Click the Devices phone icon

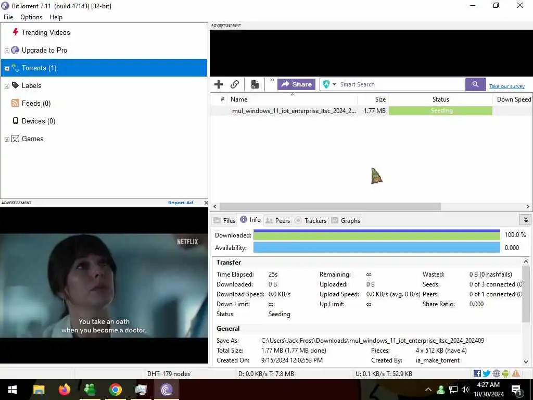15,121
